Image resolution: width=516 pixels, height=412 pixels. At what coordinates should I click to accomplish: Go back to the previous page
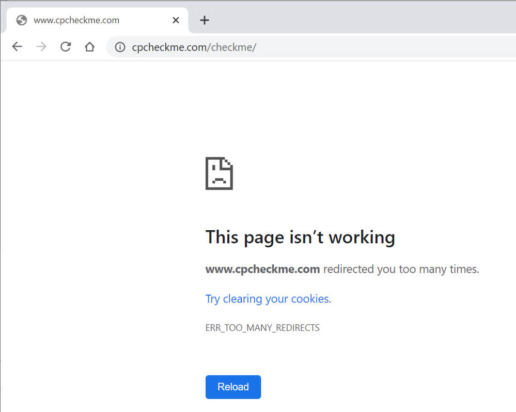click(x=17, y=46)
